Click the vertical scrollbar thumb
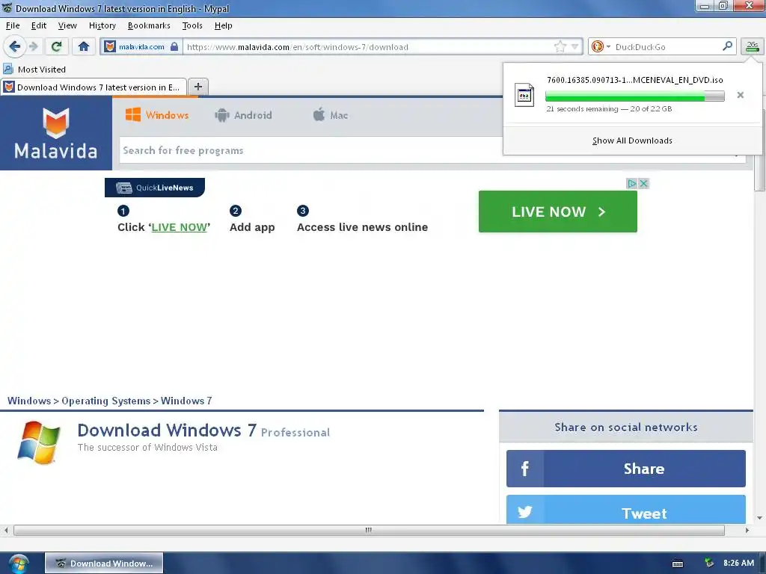766x574 pixels. [x=759, y=174]
